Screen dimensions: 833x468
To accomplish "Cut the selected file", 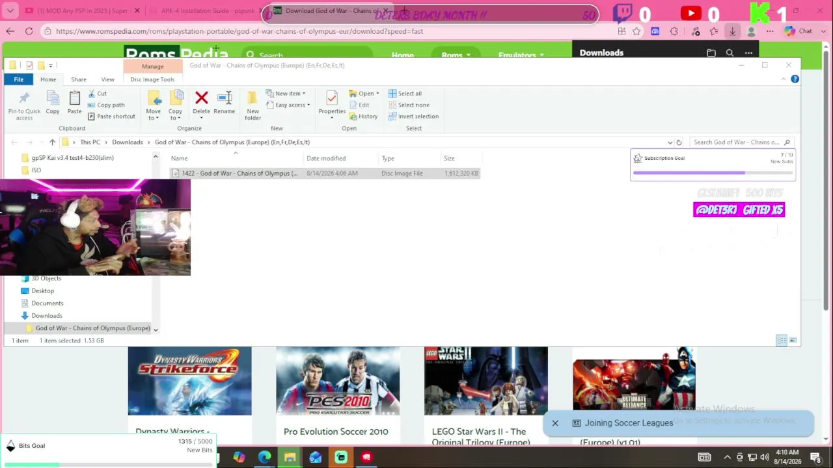I will tap(98, 94).
